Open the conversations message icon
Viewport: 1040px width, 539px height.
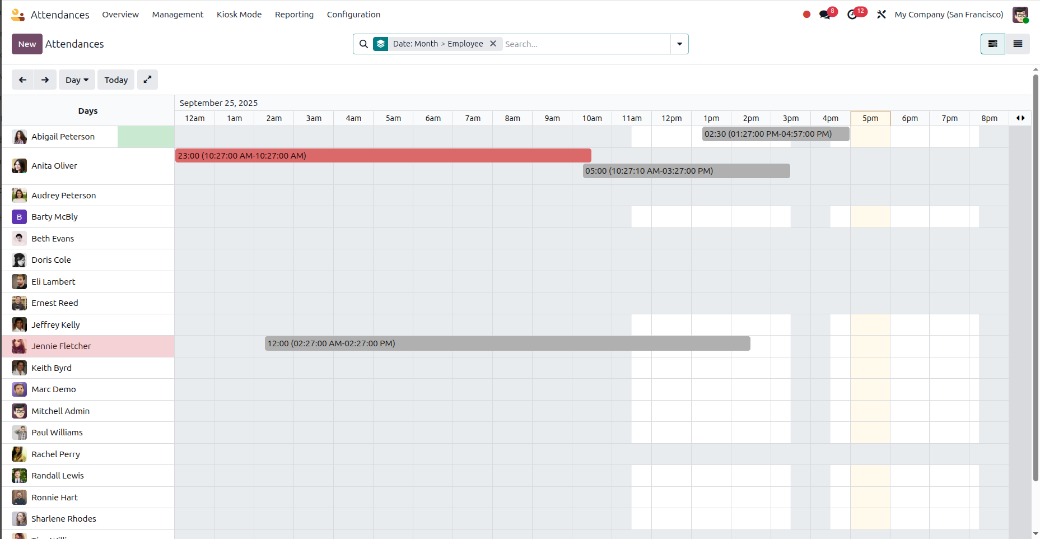(825, 15)
